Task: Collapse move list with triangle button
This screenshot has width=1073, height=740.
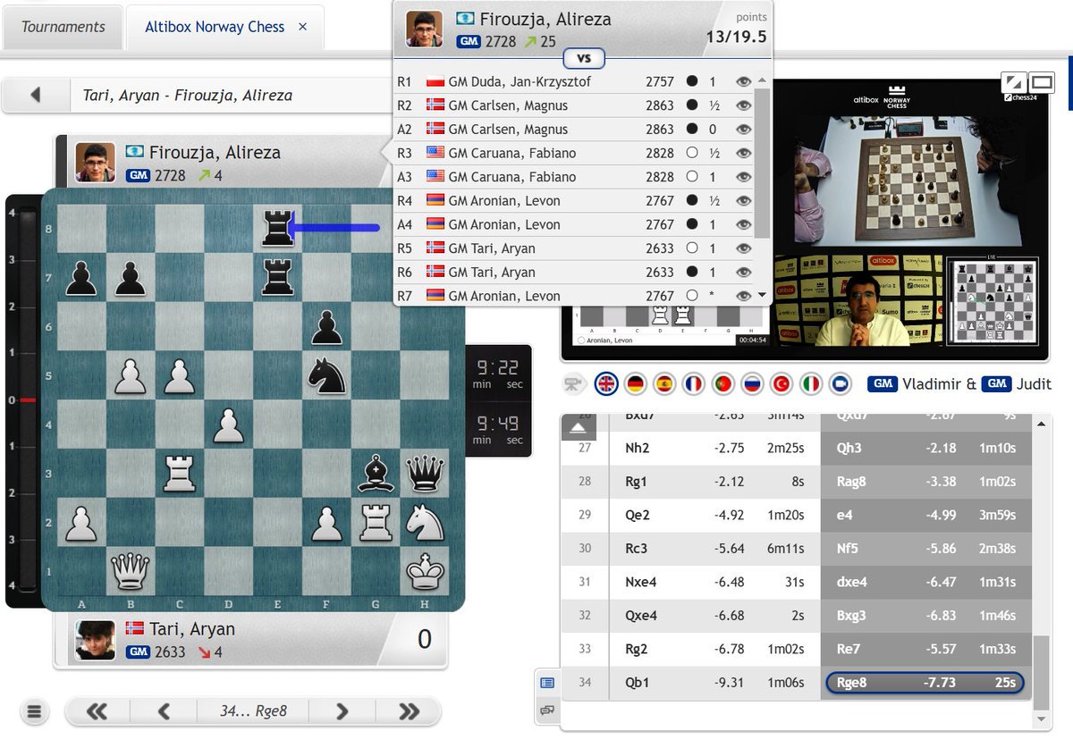Action: tap(579, 429)
